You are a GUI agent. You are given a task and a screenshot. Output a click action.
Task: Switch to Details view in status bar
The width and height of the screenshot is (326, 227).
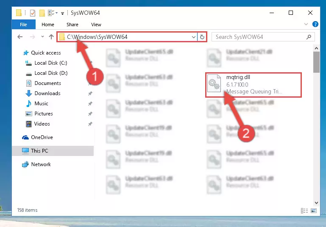(304, 211)
